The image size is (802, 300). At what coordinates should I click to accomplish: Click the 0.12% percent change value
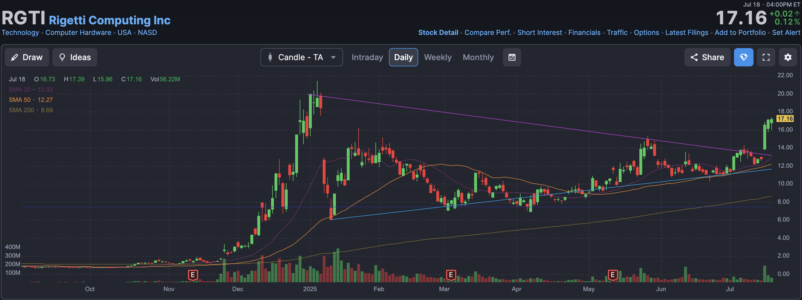pyautogui.click(x=787, y=22)
